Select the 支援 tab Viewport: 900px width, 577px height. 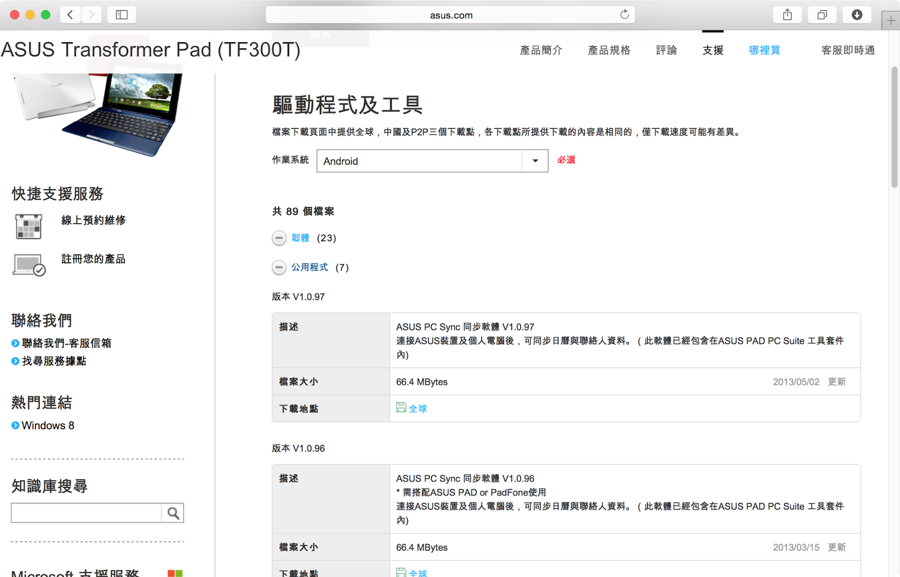point(713,50)
